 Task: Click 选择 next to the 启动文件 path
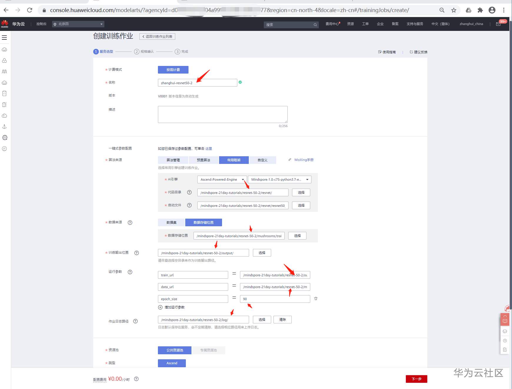[x=301, y=205]
